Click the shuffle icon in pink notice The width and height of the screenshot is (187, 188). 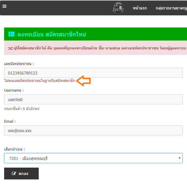(10, 48)
